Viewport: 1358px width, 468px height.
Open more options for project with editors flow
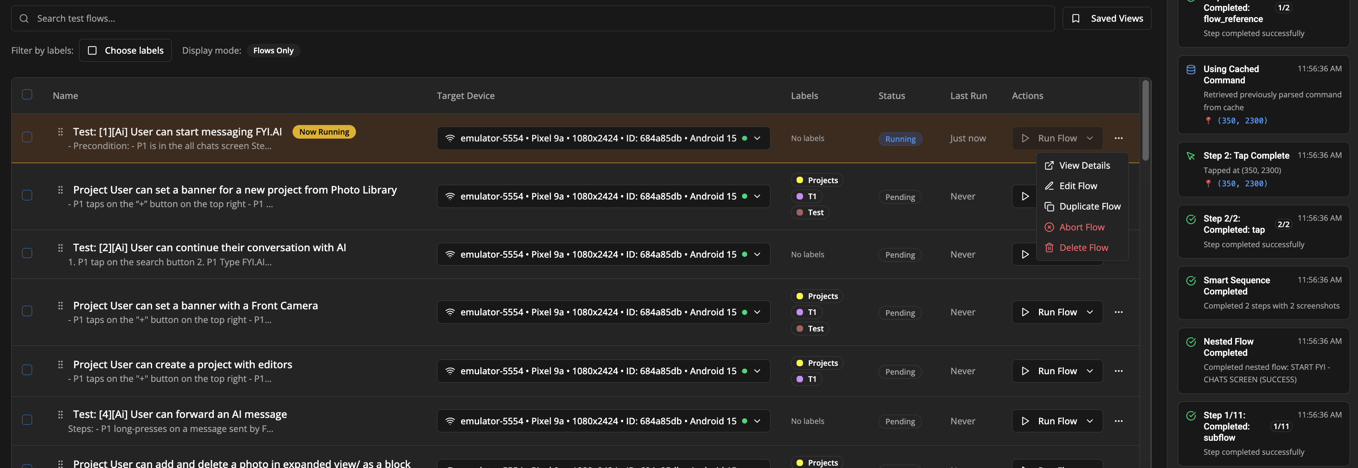point(1119,371)
